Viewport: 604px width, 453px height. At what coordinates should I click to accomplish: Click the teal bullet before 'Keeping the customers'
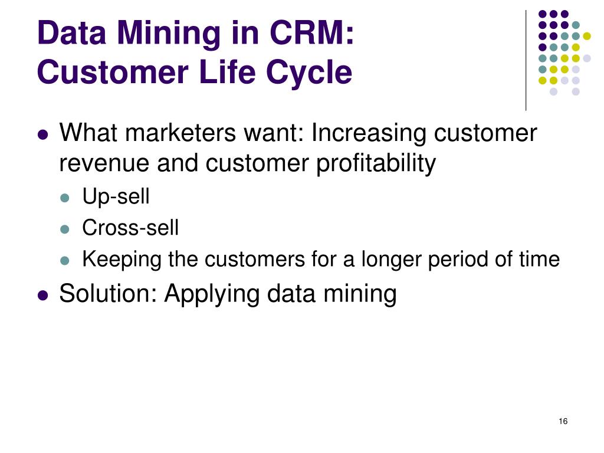point(65,261)
